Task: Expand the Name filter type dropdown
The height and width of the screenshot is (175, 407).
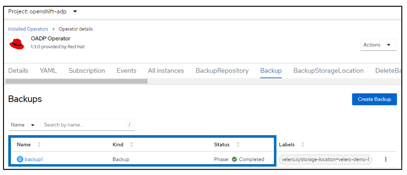Action: click(x=24, y=125)
